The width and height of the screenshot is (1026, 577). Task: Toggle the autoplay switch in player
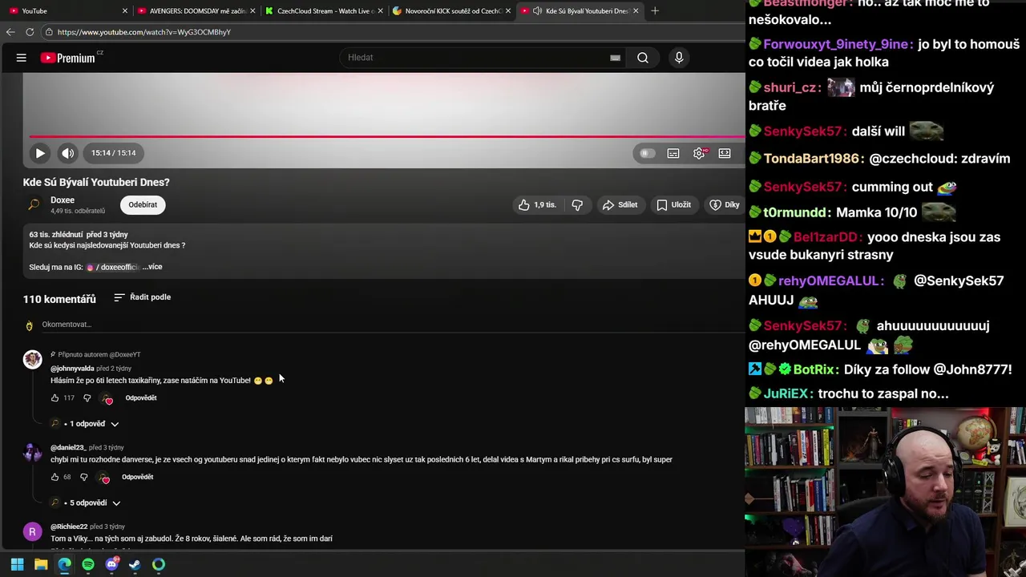click(x=647, y=153)
